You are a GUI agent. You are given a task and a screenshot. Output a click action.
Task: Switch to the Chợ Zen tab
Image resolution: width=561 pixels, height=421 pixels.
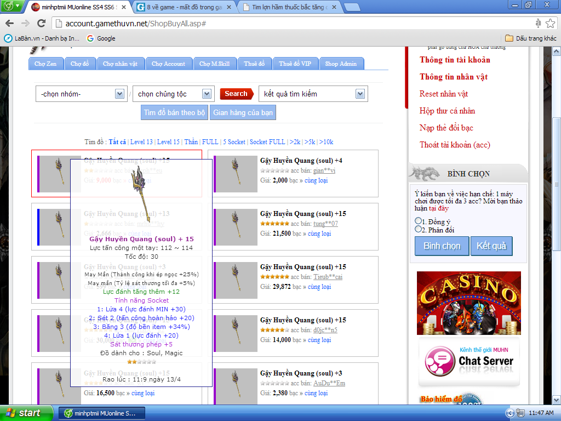click(x=46, y=64)
